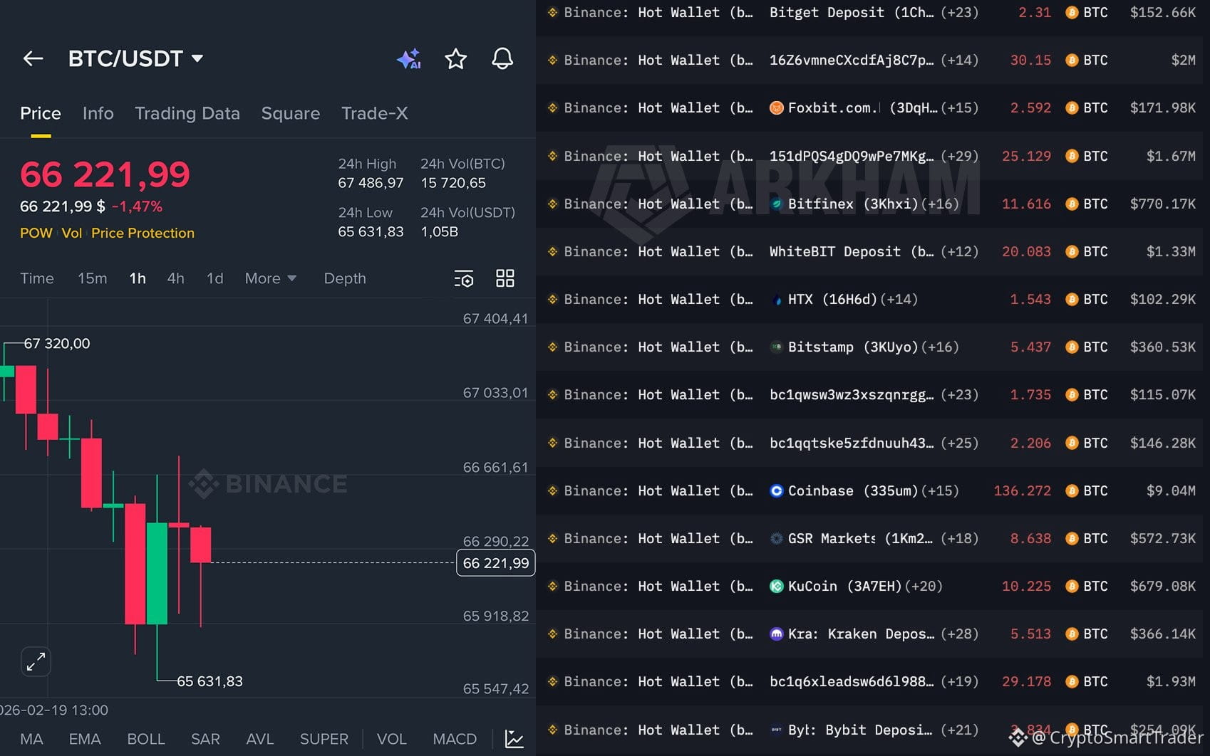This screenshot has width=1210, height=756.
Task: Expand chart to fullscreen
Action: [x=36, y=661]
